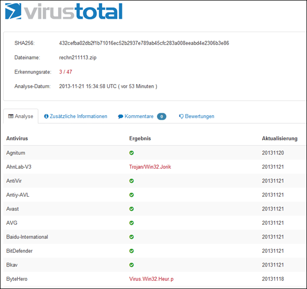Screen dimensions: 307x289
Task: Click the analysis date 2013-11-21 15:34:58 UTC
Action: pyautogui.click(x=88, y=86)
